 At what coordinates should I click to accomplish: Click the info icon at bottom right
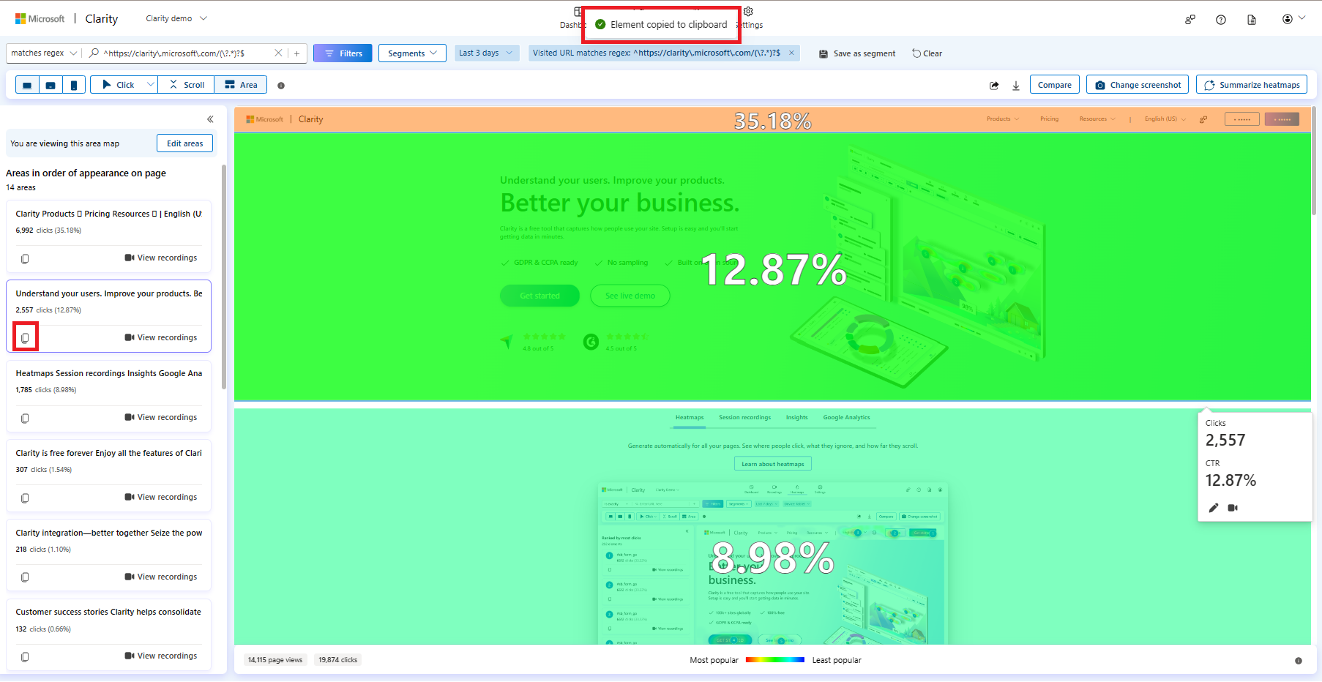pyautogui.click(x=1299, y=661)
